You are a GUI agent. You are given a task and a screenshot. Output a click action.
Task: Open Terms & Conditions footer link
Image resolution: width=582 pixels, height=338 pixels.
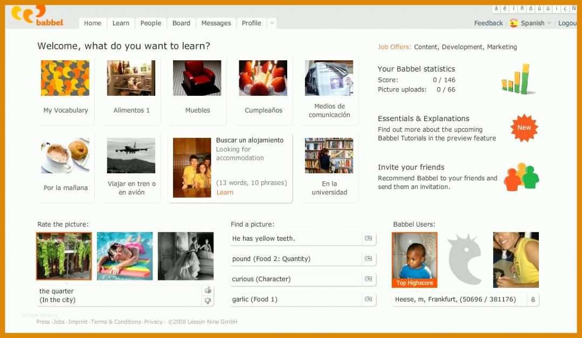tap(116, 322)
